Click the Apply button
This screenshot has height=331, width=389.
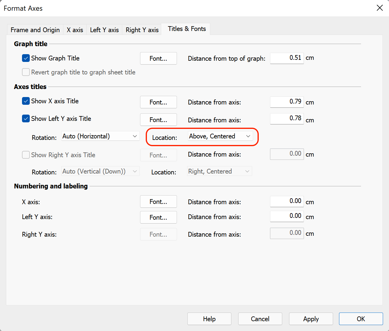pyautogui.click(x=311, y=319)
